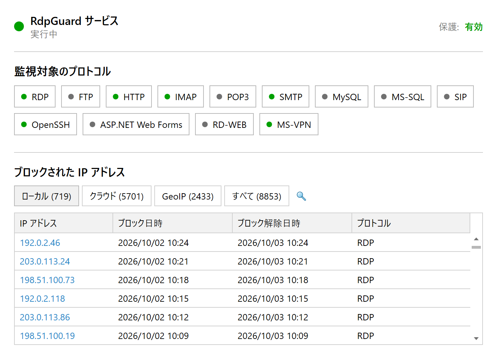Sort by ブロック日時 column header
497x359 pixels.
point(173,223)
